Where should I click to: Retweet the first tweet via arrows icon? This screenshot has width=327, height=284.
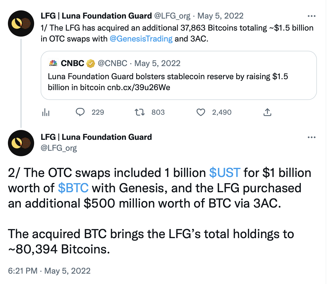click(139, 112)
